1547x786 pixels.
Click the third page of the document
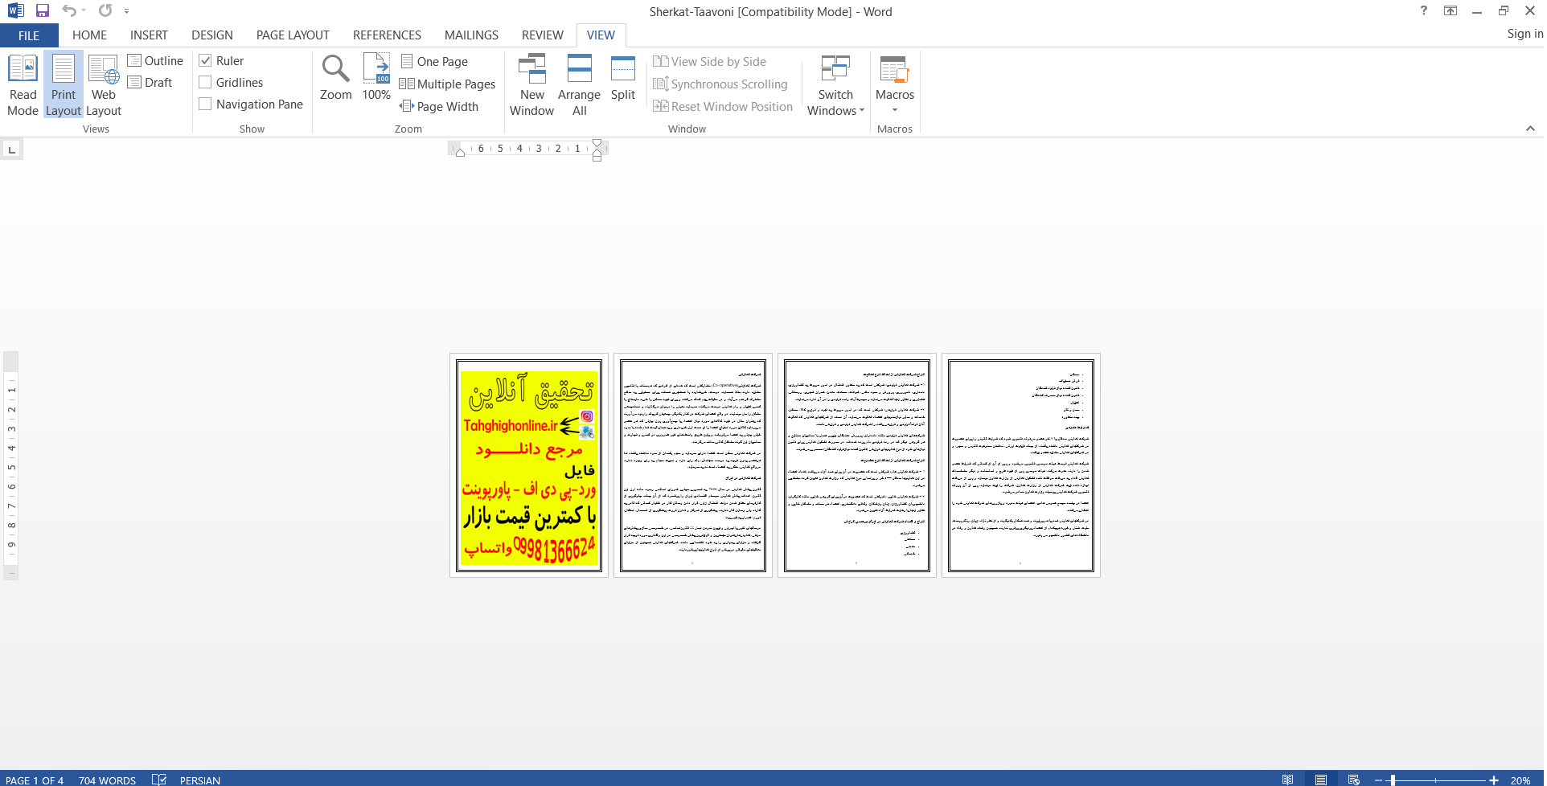856,465
